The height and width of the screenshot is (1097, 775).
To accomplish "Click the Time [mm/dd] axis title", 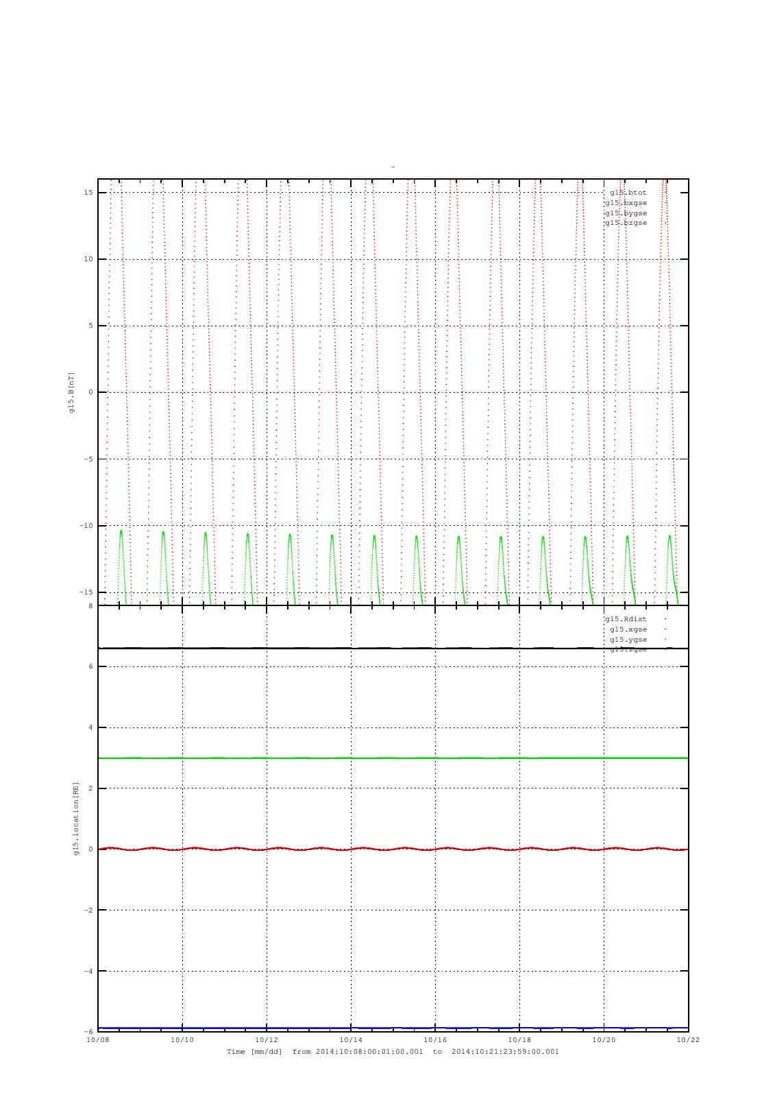I will 254,1052.
